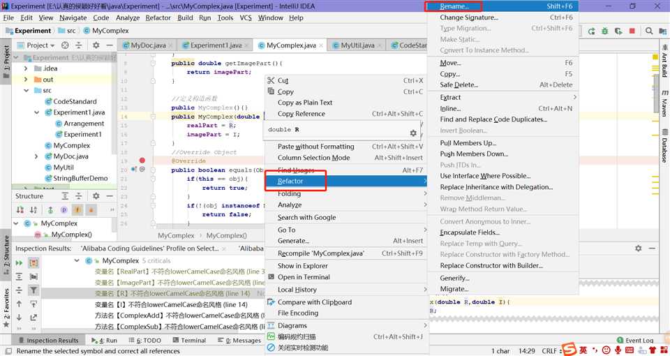Open the Navigate menu in menu bar
The width and height of the screenshot is (670, 356).
73,17
